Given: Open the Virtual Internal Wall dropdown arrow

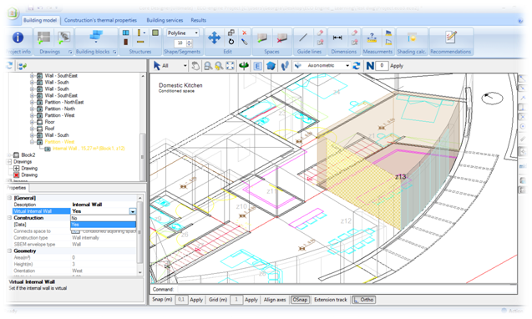Looking at the screenshot, I should click(x=132, y=211).
